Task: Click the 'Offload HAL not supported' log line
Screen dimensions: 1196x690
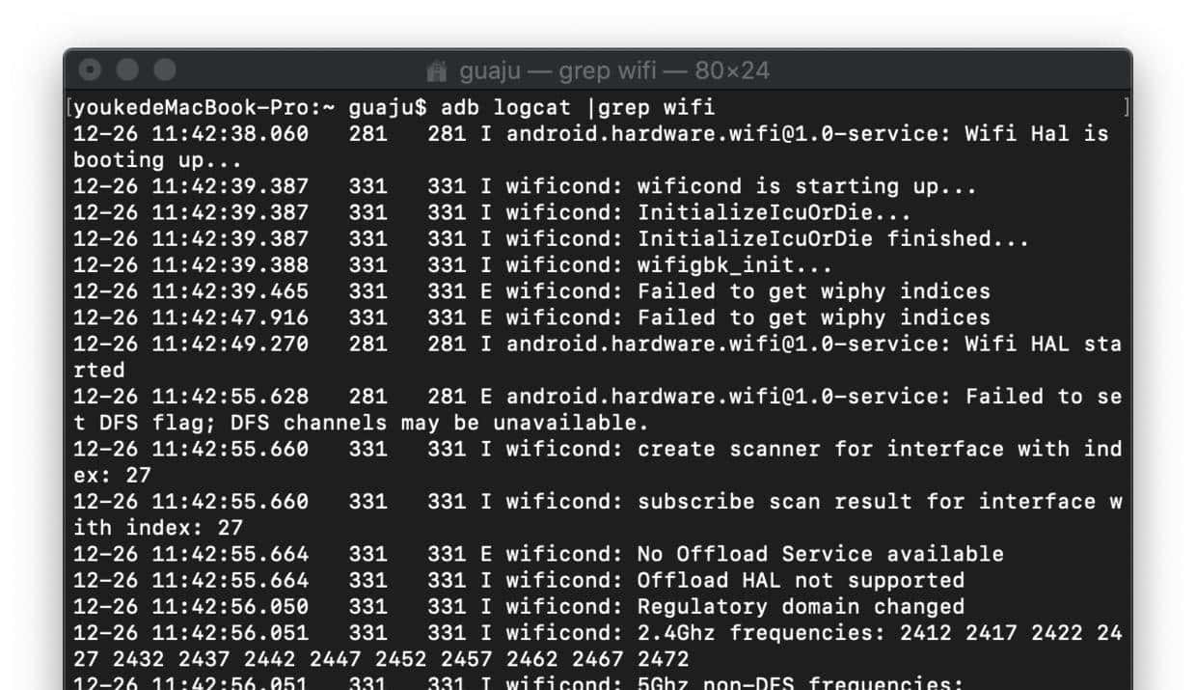Action: click(800, 580)
